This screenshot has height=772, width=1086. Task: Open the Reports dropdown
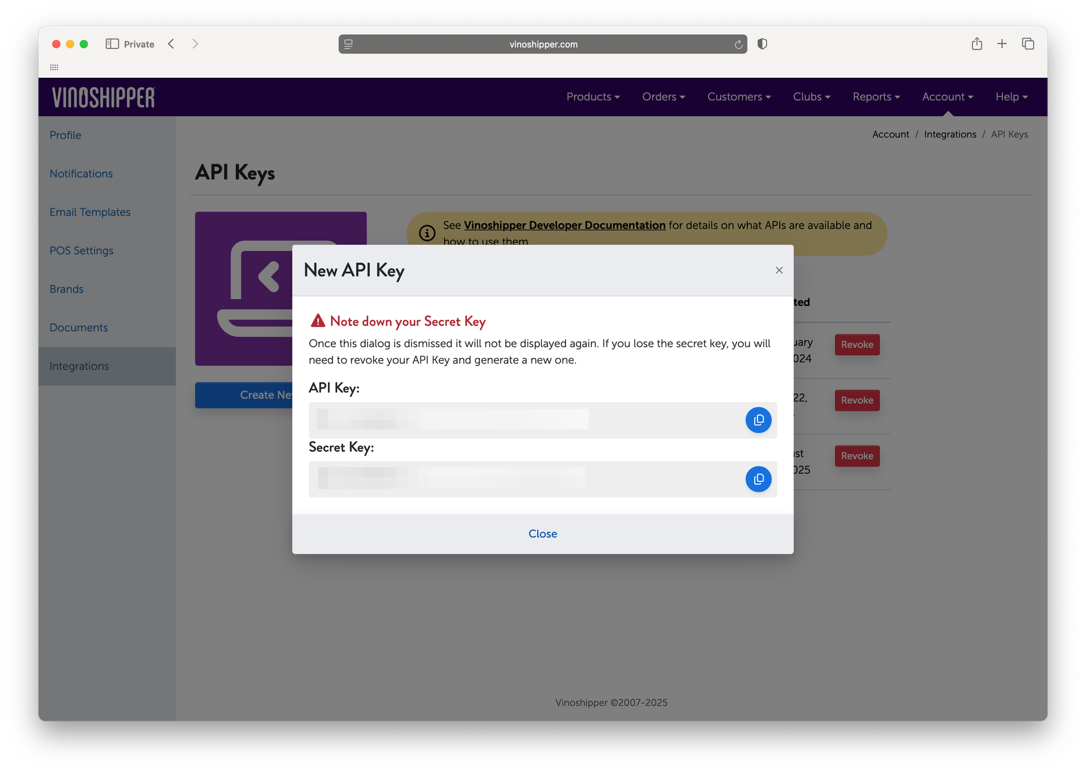tap(876, 97)
